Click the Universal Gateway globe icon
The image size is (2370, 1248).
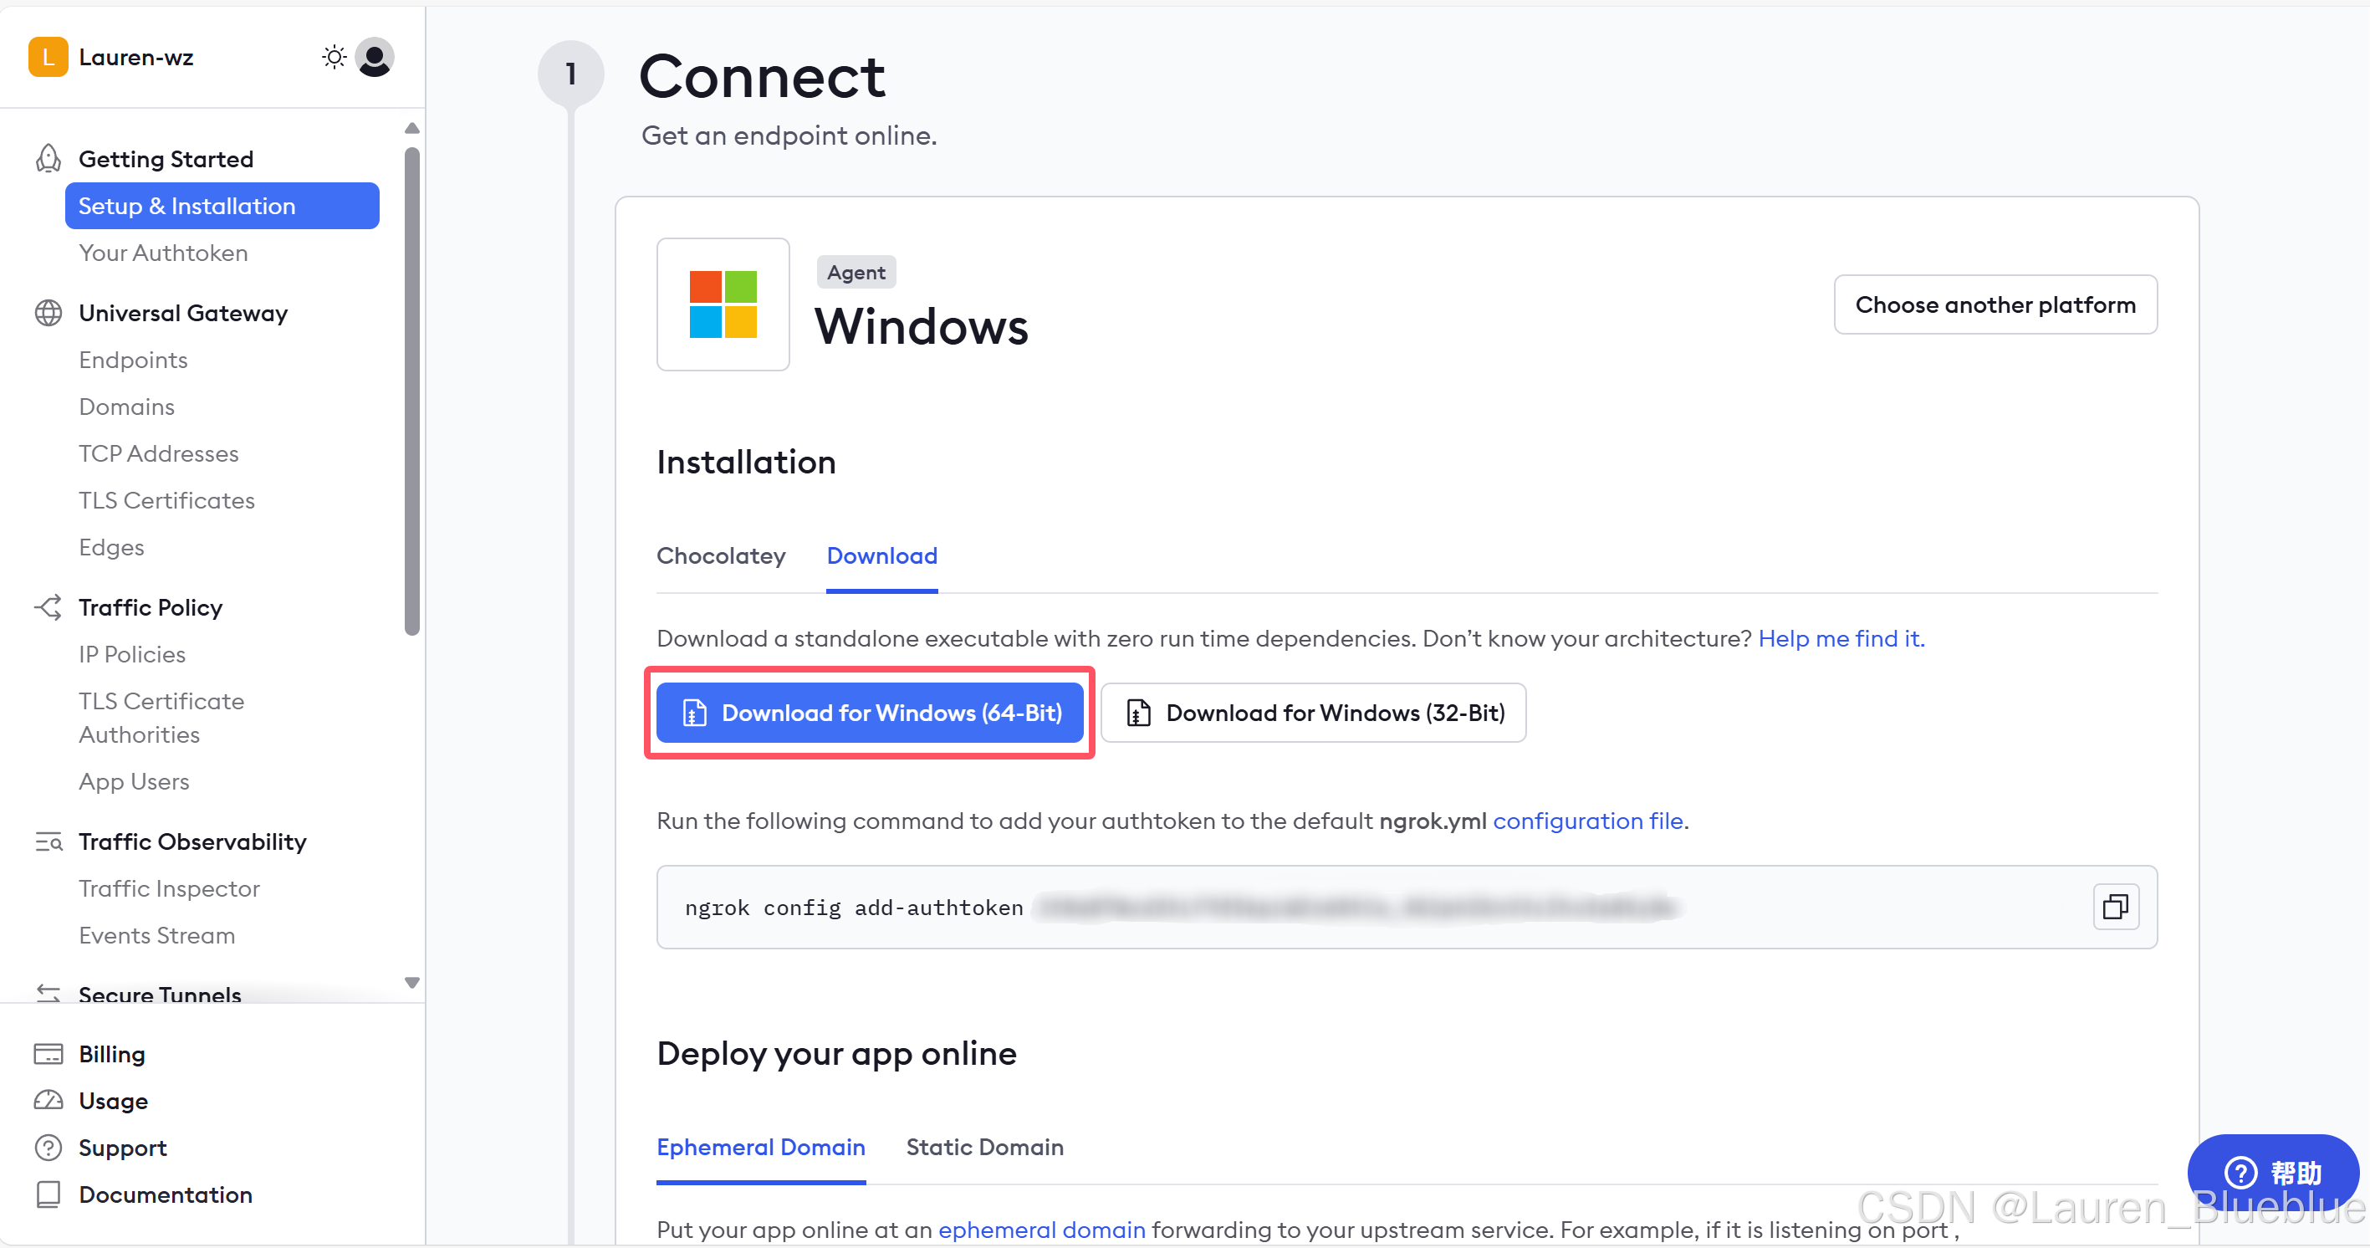[48, 313]
